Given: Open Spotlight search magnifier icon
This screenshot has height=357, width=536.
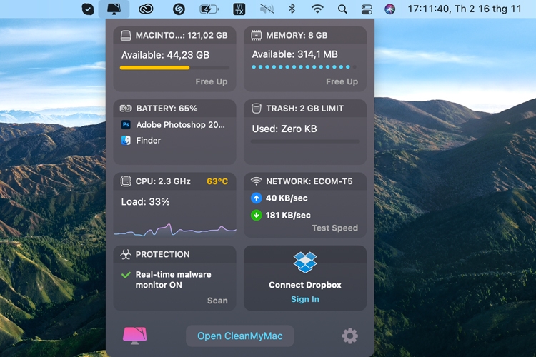Looking at the screenshot, I should point(342,9).
